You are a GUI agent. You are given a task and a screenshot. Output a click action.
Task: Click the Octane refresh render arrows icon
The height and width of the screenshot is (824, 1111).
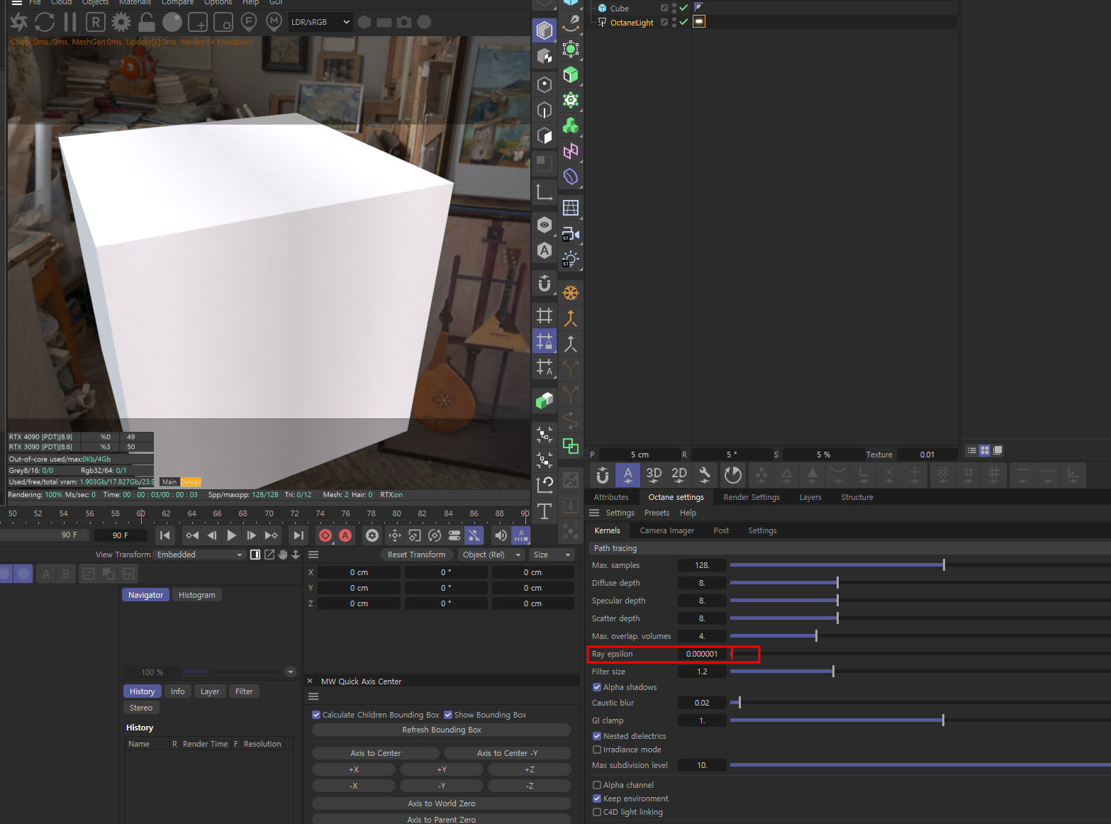click(x=45, y=22)
